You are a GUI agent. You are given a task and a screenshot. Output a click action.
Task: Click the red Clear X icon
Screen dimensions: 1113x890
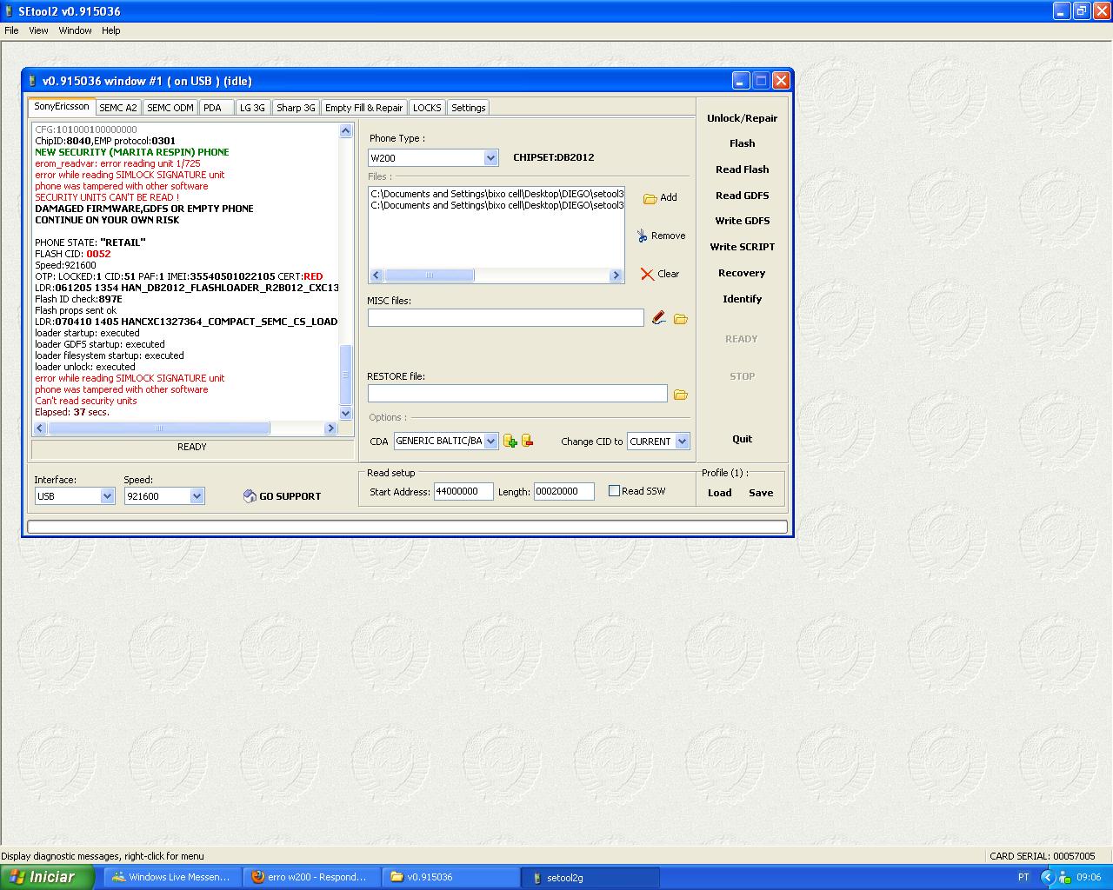647,274
